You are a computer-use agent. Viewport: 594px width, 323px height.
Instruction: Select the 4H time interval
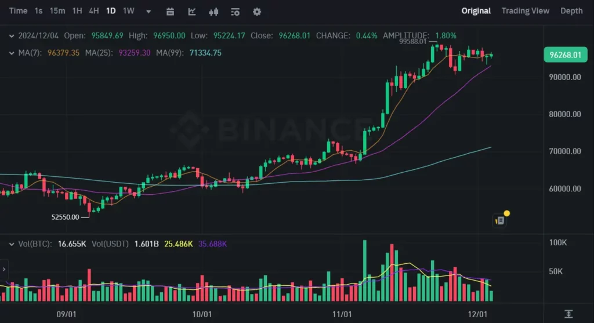click(93, 11)
